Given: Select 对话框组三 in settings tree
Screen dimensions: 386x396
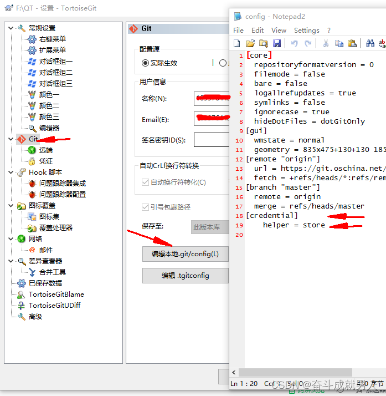Looking at the screenshot, I should (x=56, y=84).
